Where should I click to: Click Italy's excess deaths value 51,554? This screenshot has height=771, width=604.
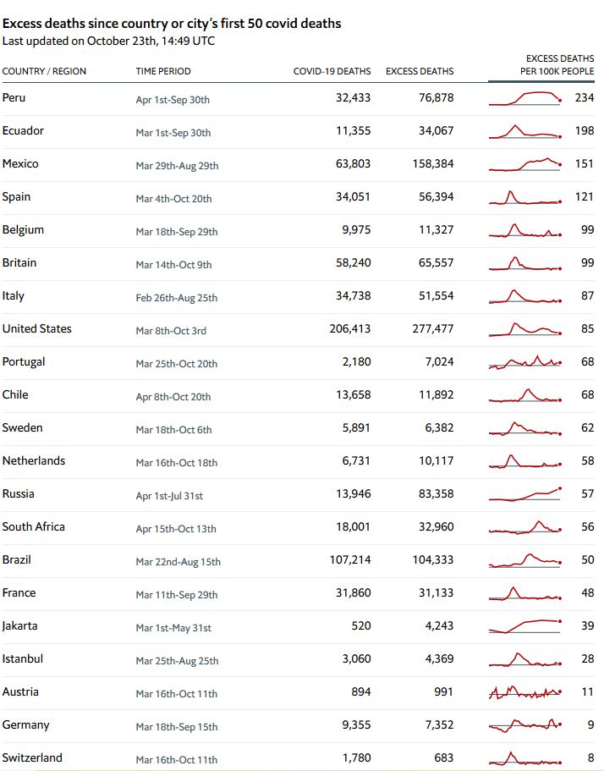433,295
